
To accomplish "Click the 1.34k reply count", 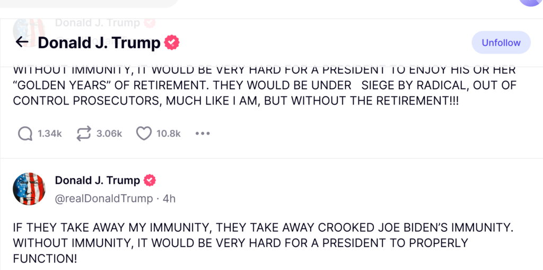I will click(x=50, y=134).
